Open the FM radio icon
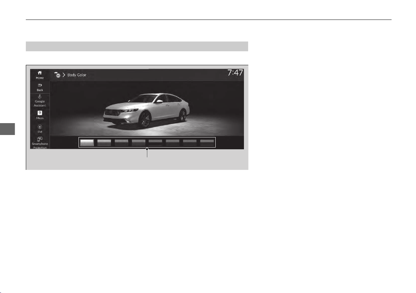Screen dimensions: 416x293 coord(40,127)
